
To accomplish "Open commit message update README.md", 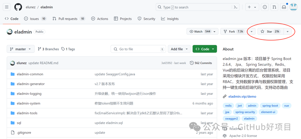I will (43, 63).
